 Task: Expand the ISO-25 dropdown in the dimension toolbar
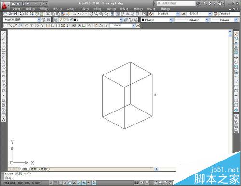click(x=134, y=25)
